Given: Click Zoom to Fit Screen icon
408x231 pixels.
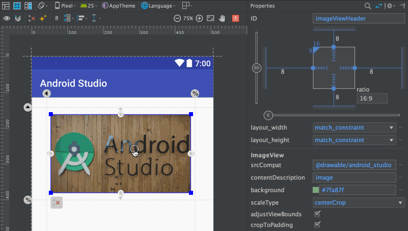Looking at the screenshot, I should click(210, 18).
